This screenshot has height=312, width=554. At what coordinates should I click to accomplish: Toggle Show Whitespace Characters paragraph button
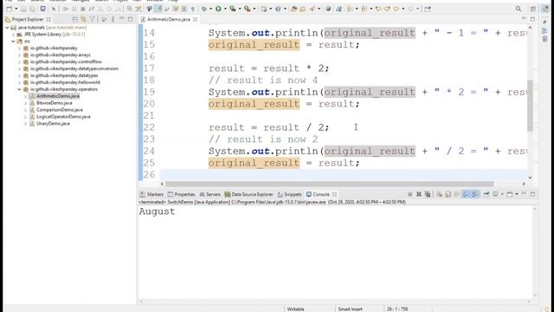pos(192,9)
